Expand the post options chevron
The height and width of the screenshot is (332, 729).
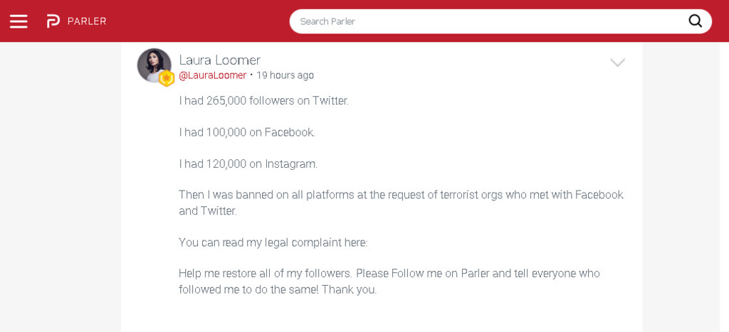pos(617,63)
